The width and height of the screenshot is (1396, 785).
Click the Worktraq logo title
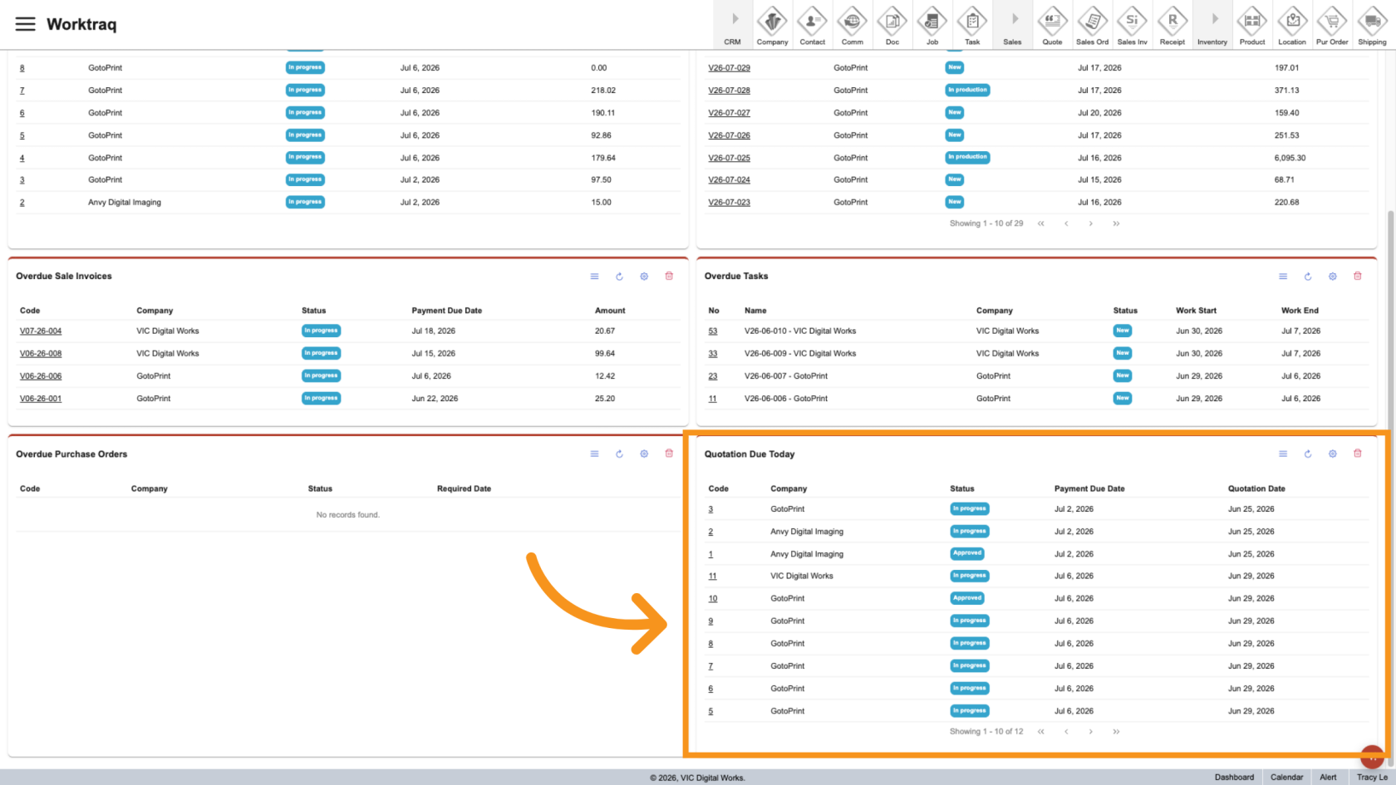pos(81,24)
